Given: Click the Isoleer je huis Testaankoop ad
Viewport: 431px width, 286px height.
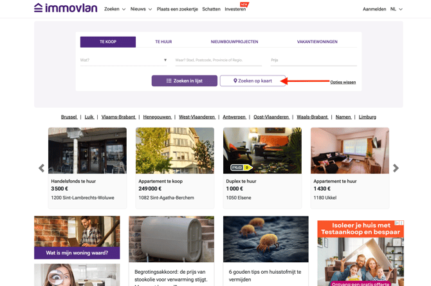Looking at the screenshot, I should point(361,253).
